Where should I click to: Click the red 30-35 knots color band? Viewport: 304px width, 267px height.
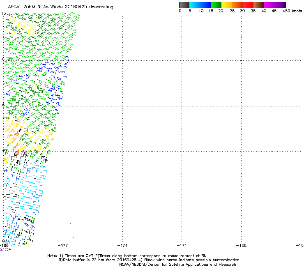(x=248, y=5)
